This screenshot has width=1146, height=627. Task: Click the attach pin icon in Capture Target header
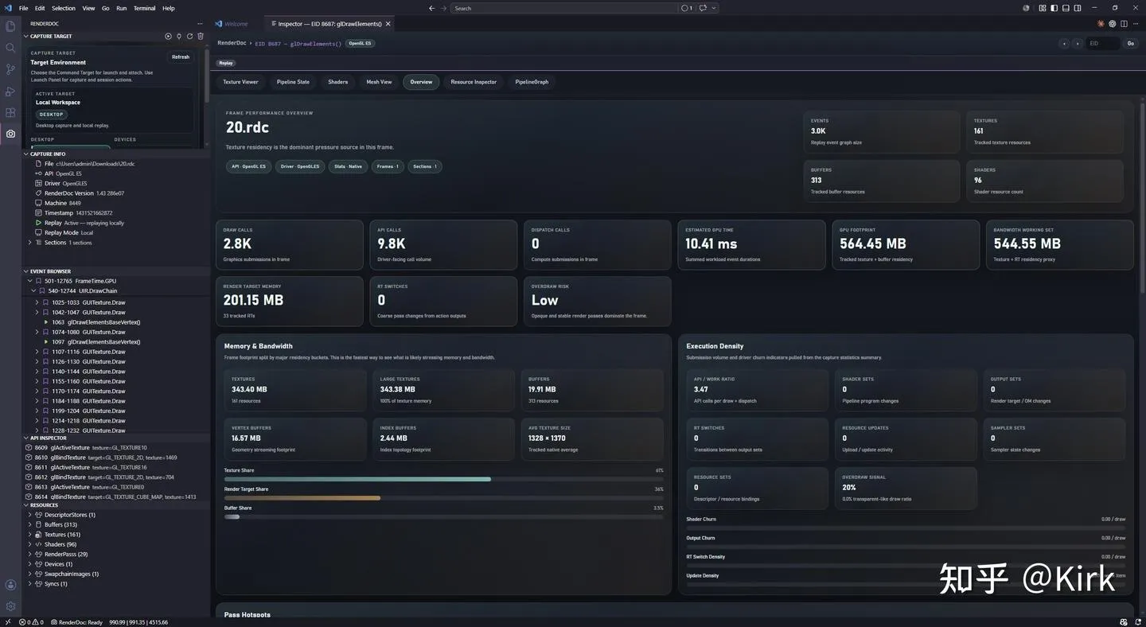(179, 36)
